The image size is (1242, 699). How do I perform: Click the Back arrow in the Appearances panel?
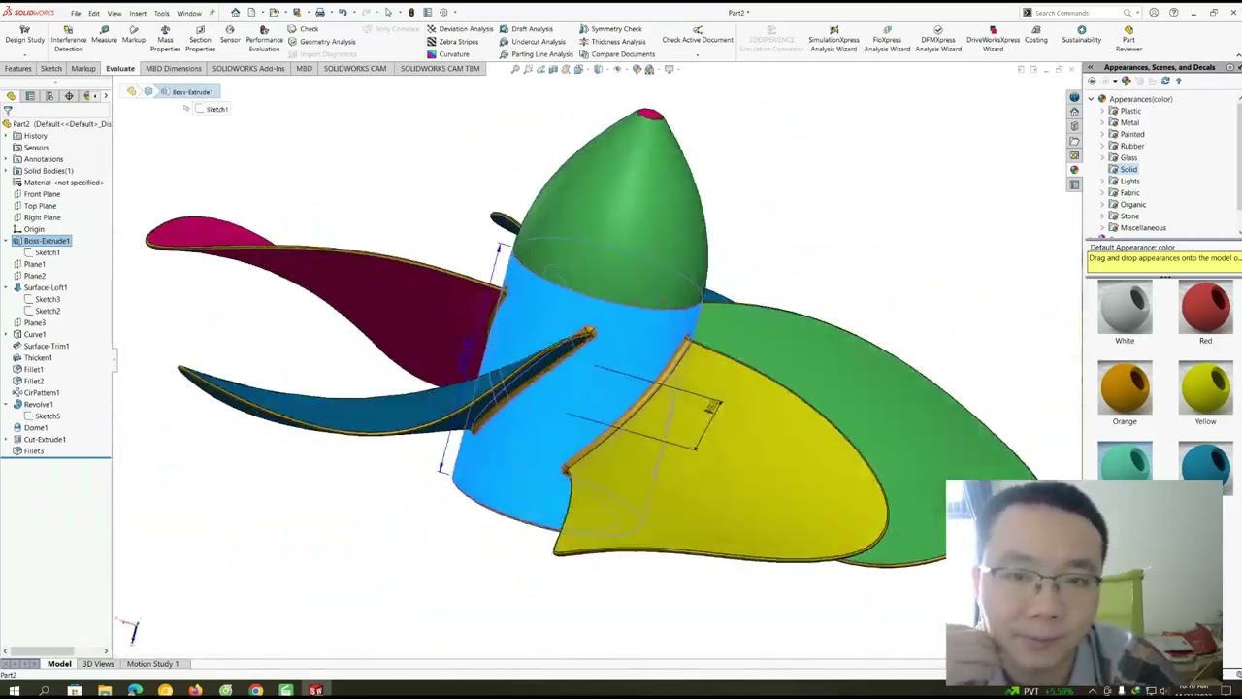pyautogui.click(x=1093, y=82)
